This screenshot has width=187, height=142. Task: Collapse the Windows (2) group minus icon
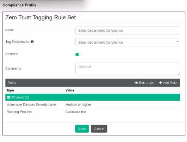8,97
